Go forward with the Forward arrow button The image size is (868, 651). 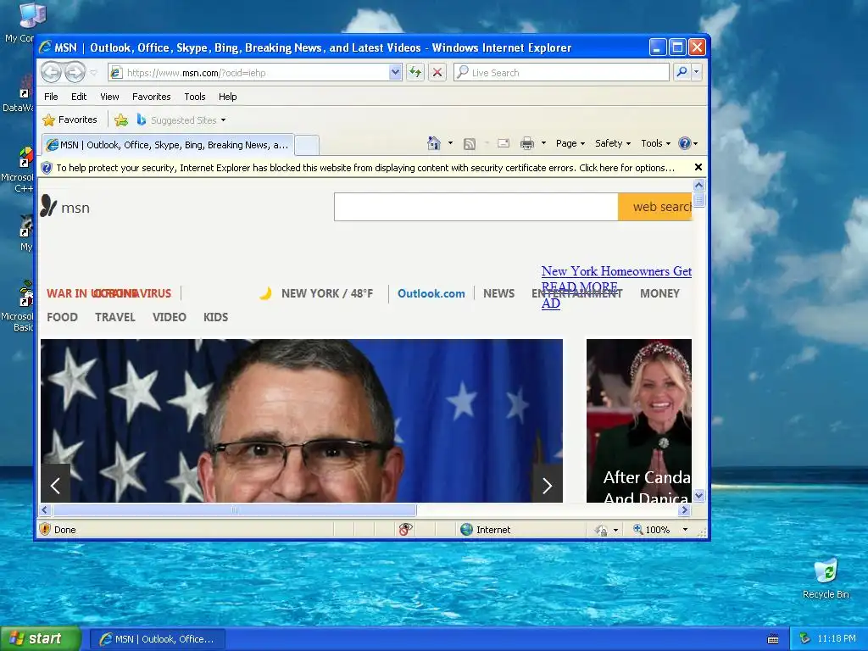pos(75,72)
